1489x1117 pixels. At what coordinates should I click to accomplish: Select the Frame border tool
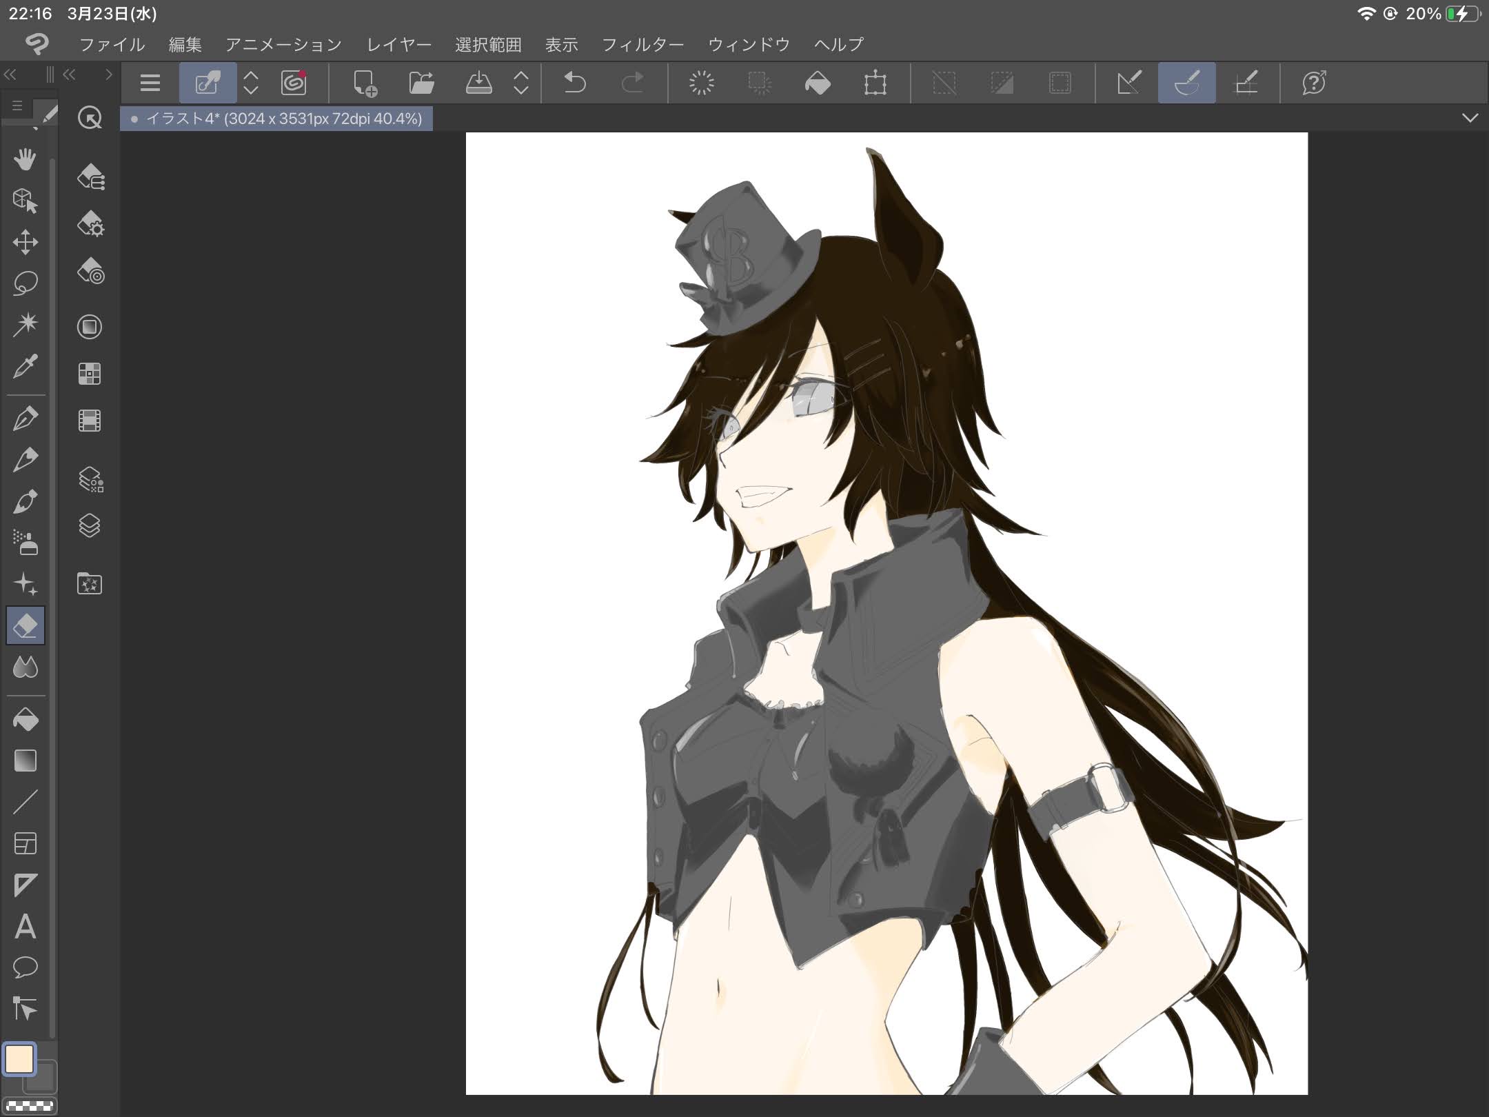point(26,843)
